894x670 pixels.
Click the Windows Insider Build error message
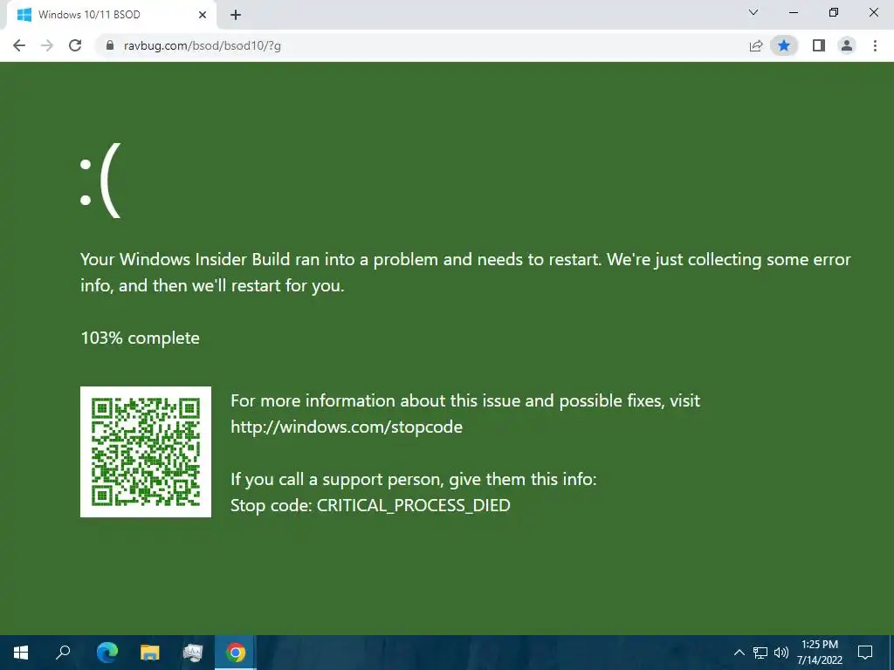[465, 272]
